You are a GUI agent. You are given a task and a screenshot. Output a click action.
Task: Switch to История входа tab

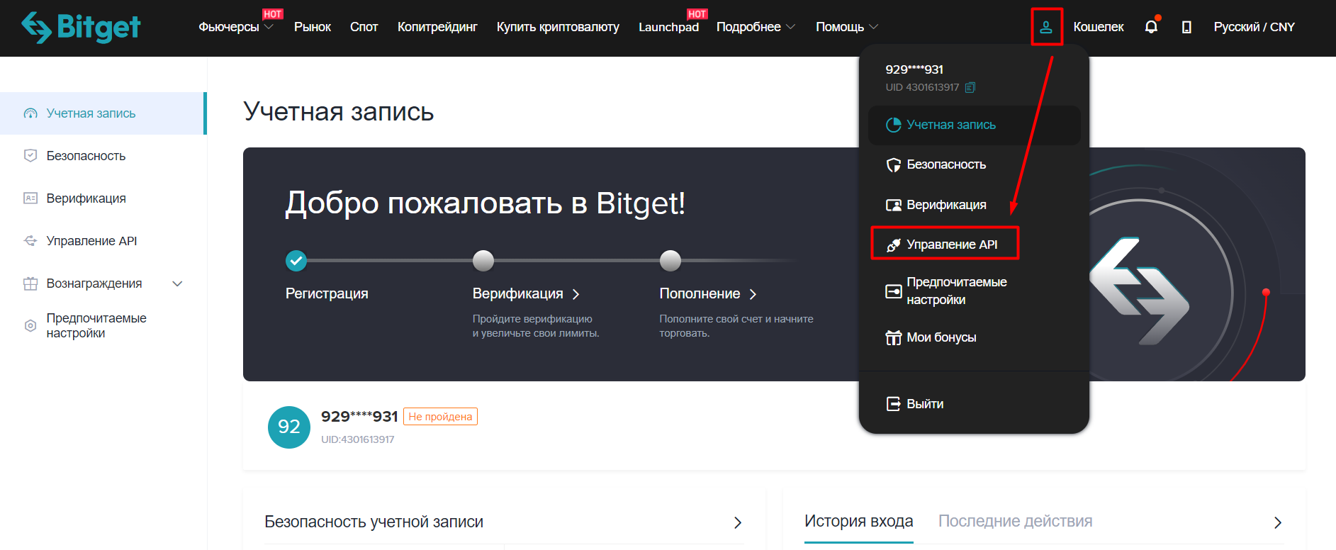(858, 521)
